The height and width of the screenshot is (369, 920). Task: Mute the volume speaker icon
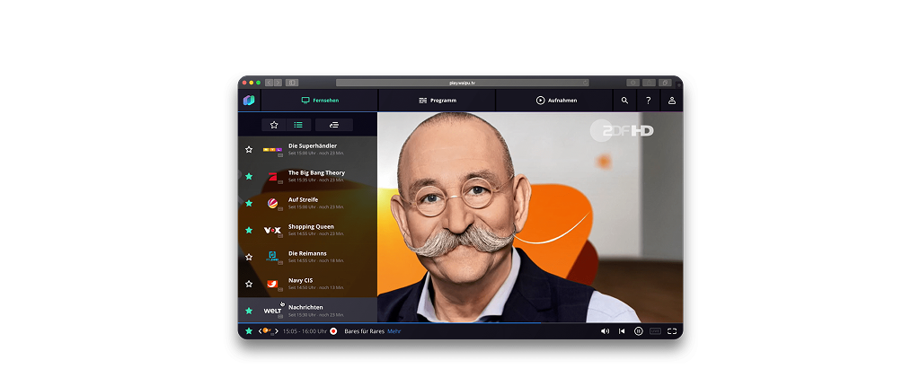tap(605, 331)
